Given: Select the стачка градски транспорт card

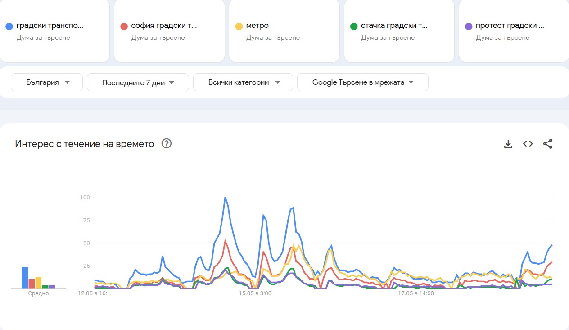Looking at the screenshot, I should click(399, 31).
